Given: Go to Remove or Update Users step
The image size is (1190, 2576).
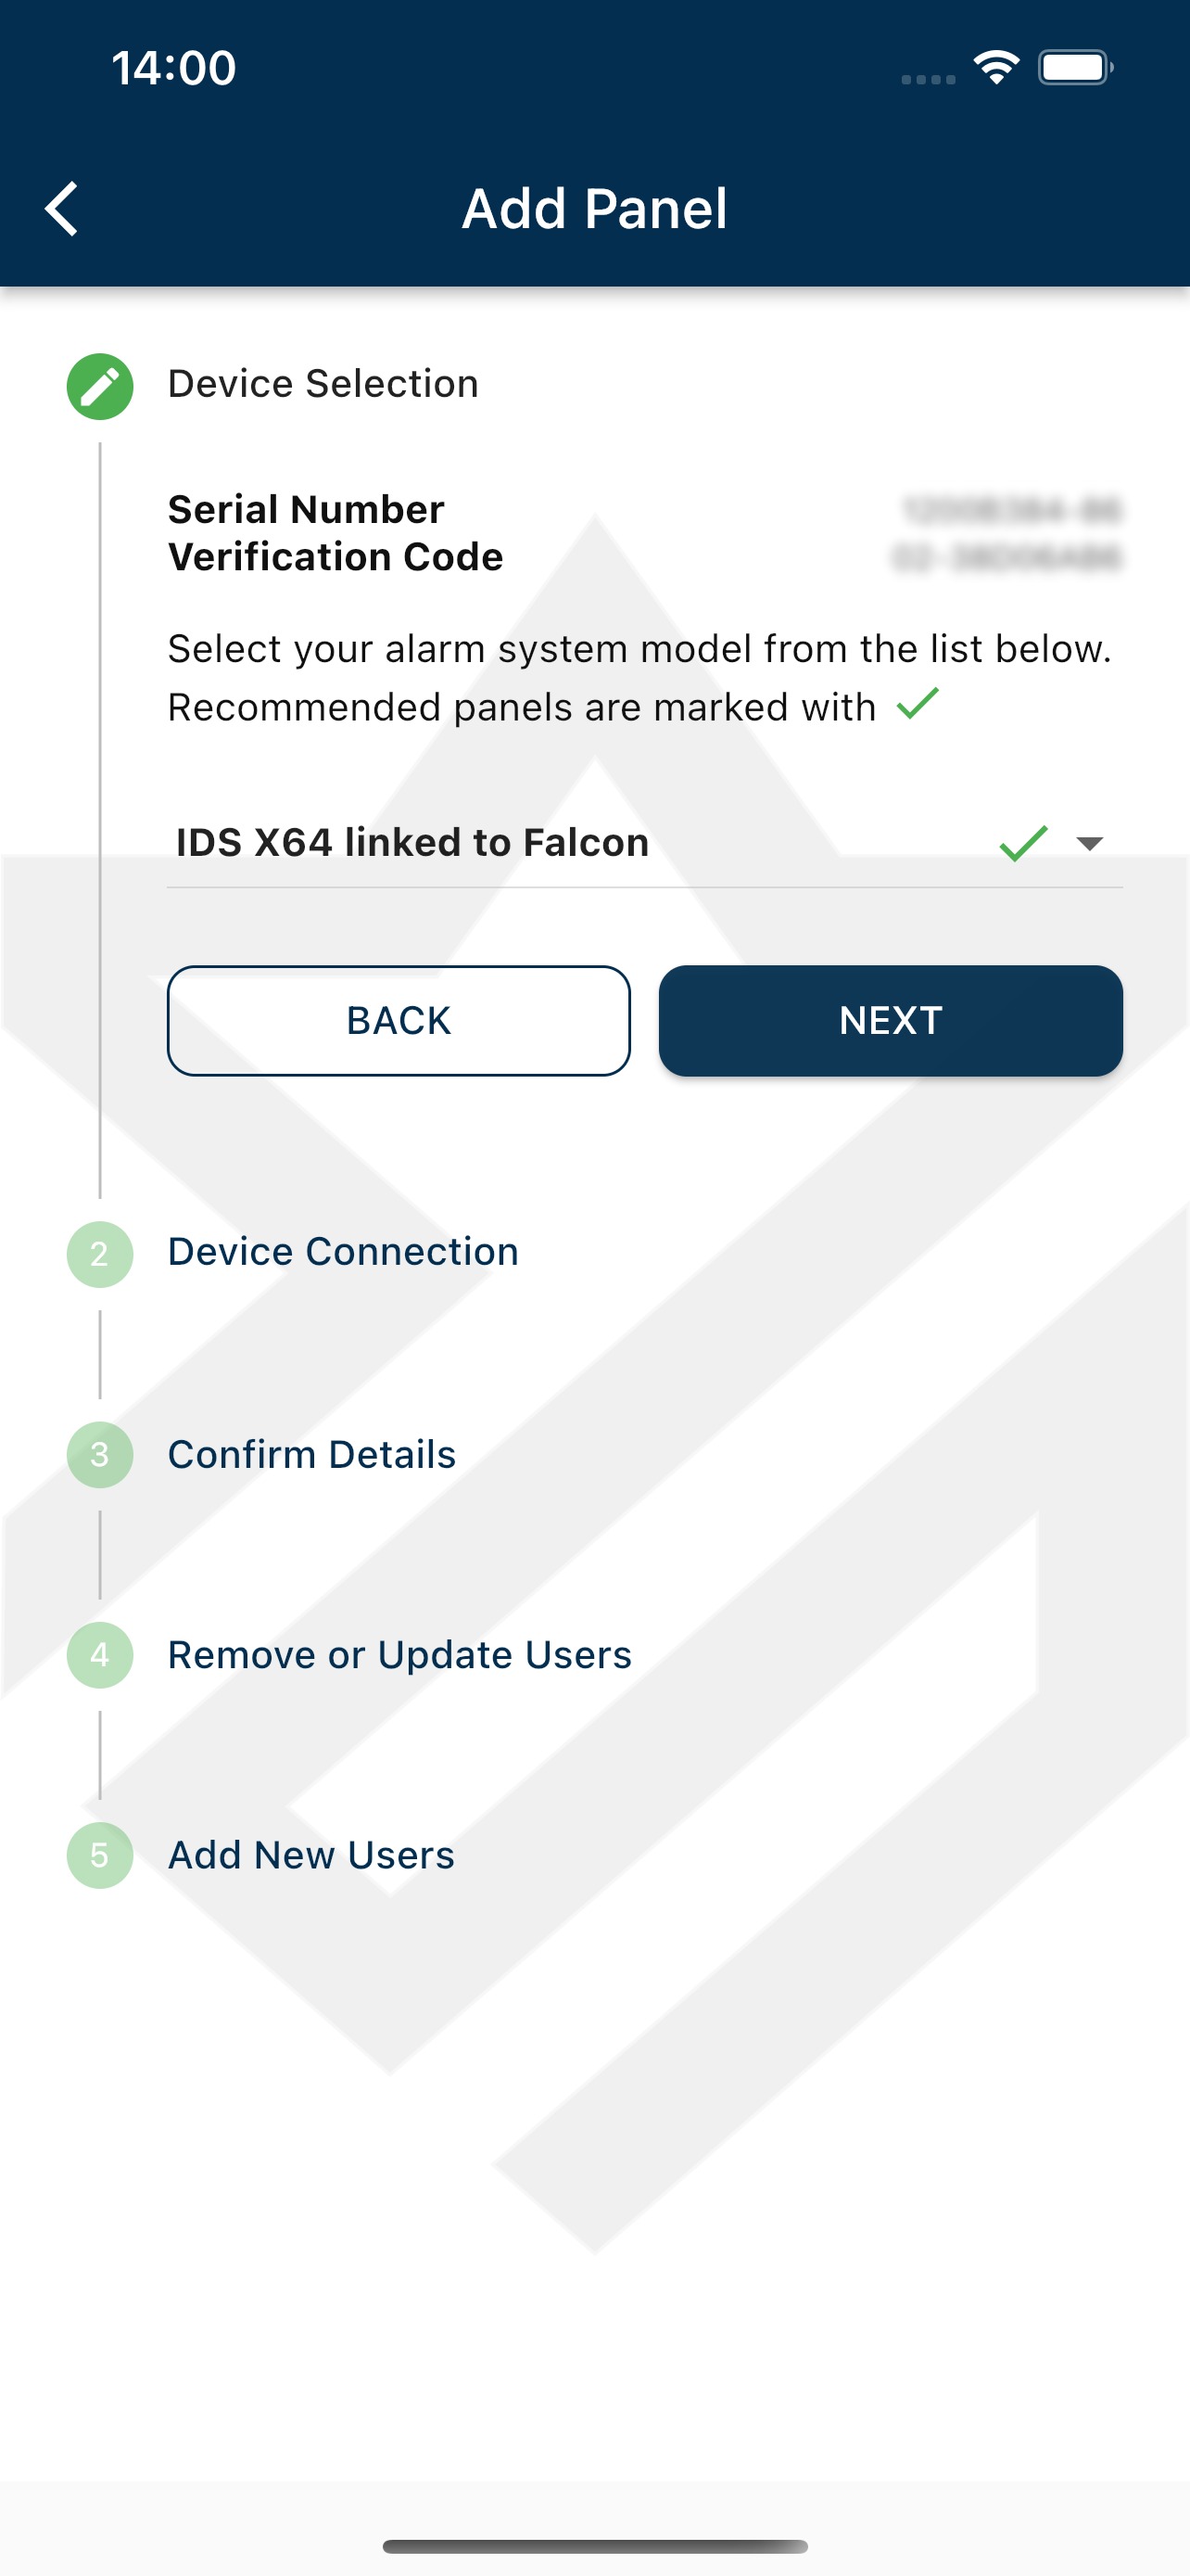Looking at the screenshot, I should (x=399, y=1655).
